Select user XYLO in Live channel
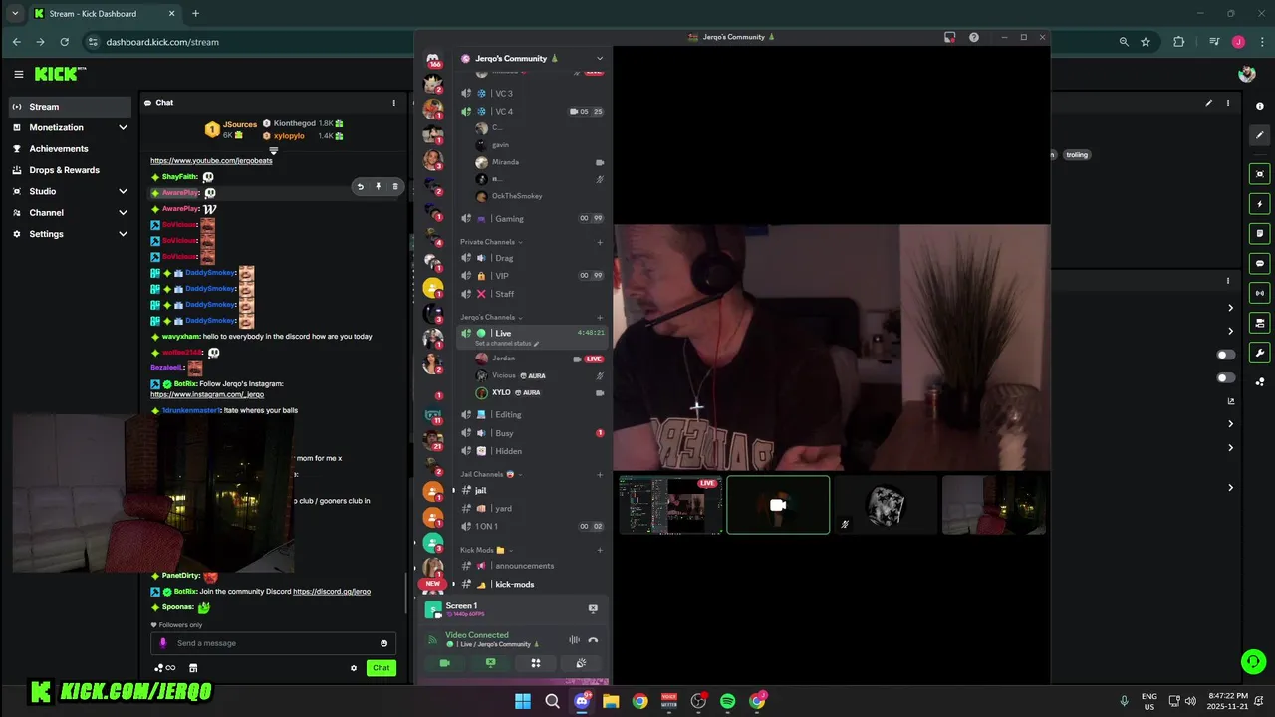 coord(532,392)
